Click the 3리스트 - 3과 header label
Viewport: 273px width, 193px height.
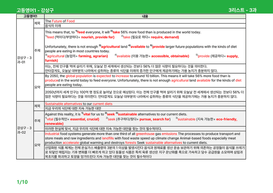(242, 10)
